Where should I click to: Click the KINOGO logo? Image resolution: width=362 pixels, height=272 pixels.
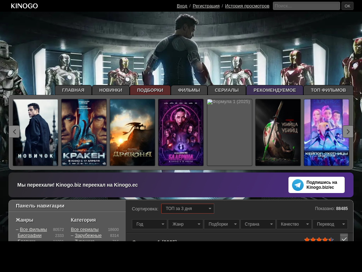coord(24,6)
